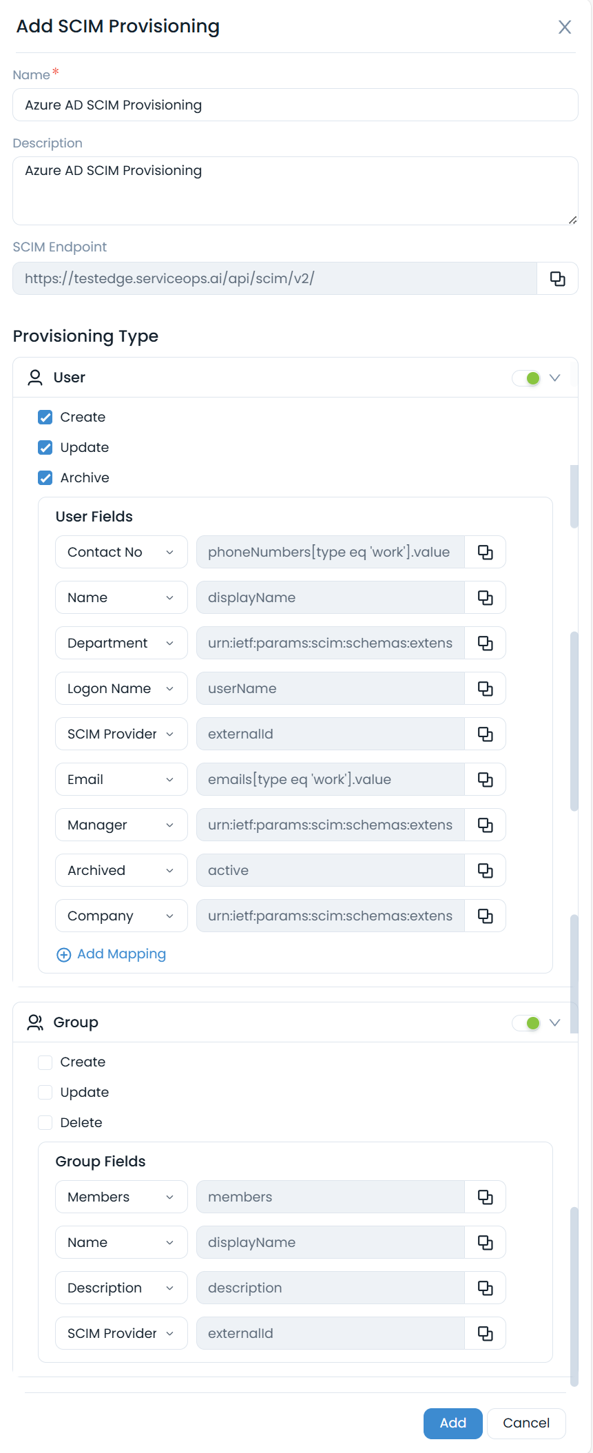Viewport: 593px width, 1453px height.
Task: Enable the Group Delete checkbox
Action: (x=45, y=1123)
